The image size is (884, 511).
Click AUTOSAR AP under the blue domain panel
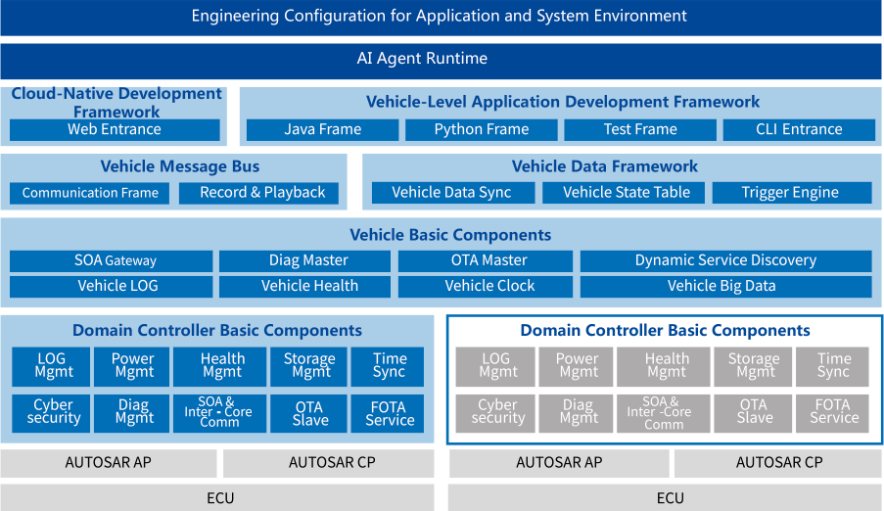pos(109,463)
